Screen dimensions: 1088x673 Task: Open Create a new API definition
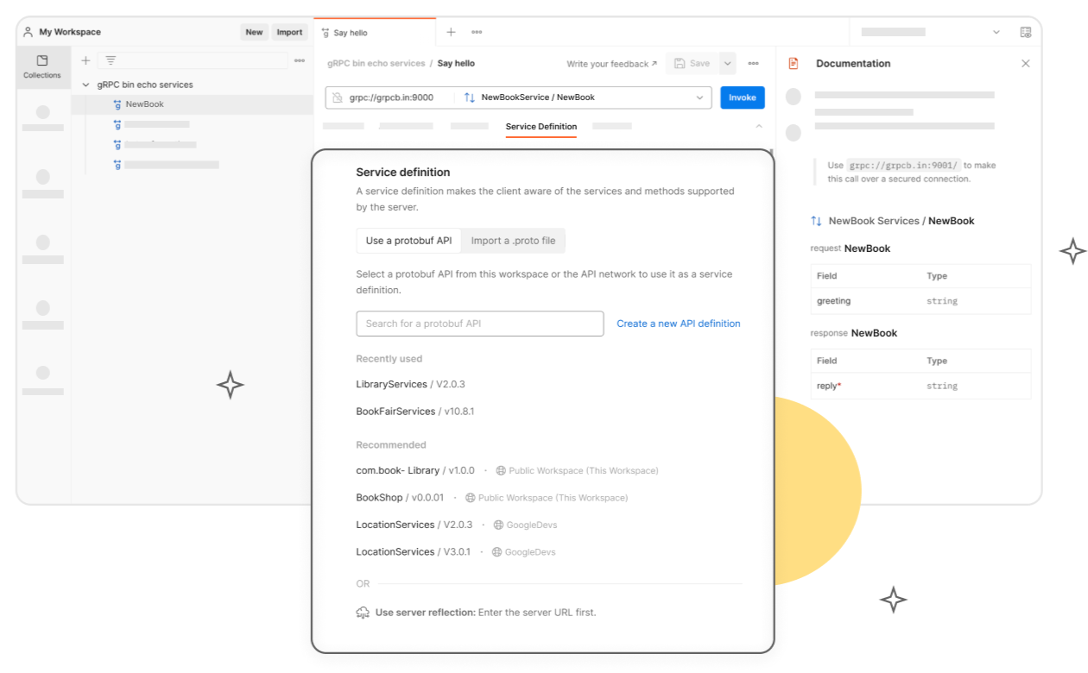pyautogui.click(x=679, y=323)
